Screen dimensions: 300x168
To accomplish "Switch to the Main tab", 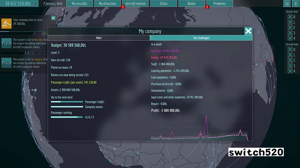I will pyautogui.click(x=99, y=38).
